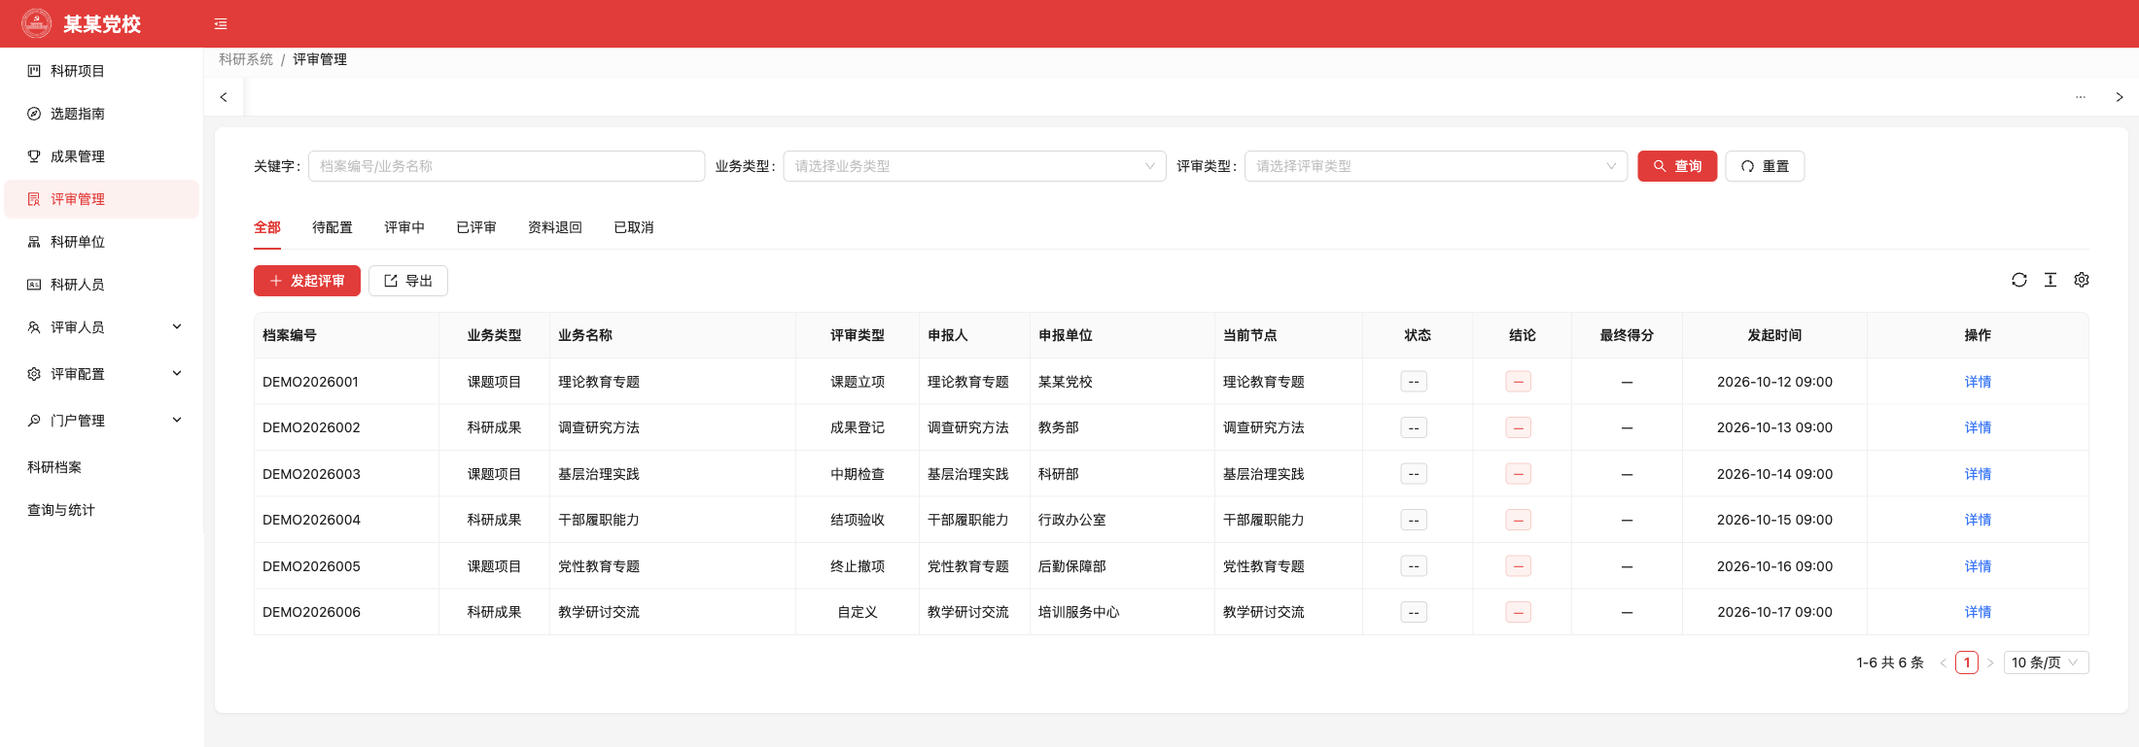Switch to the 全部 tab
This screenshot has width=2139, height=747.
267,227
